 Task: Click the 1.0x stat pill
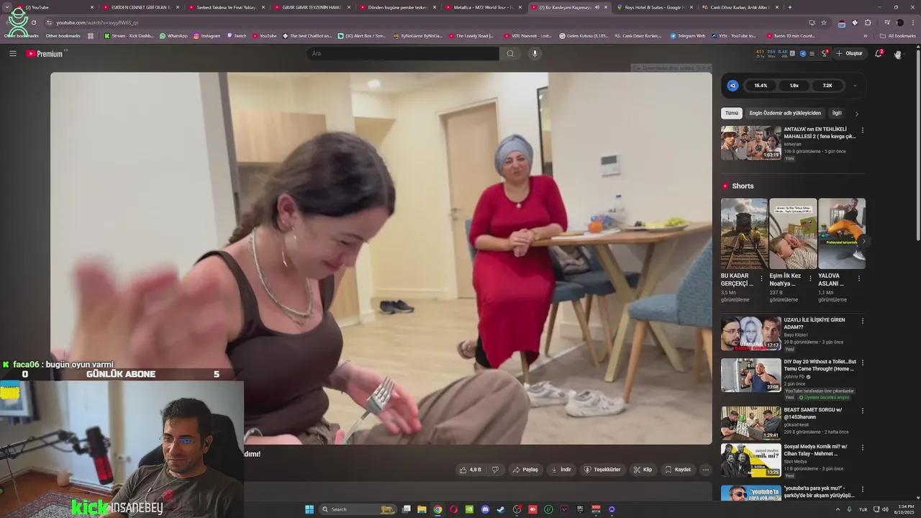click(794, 86)
